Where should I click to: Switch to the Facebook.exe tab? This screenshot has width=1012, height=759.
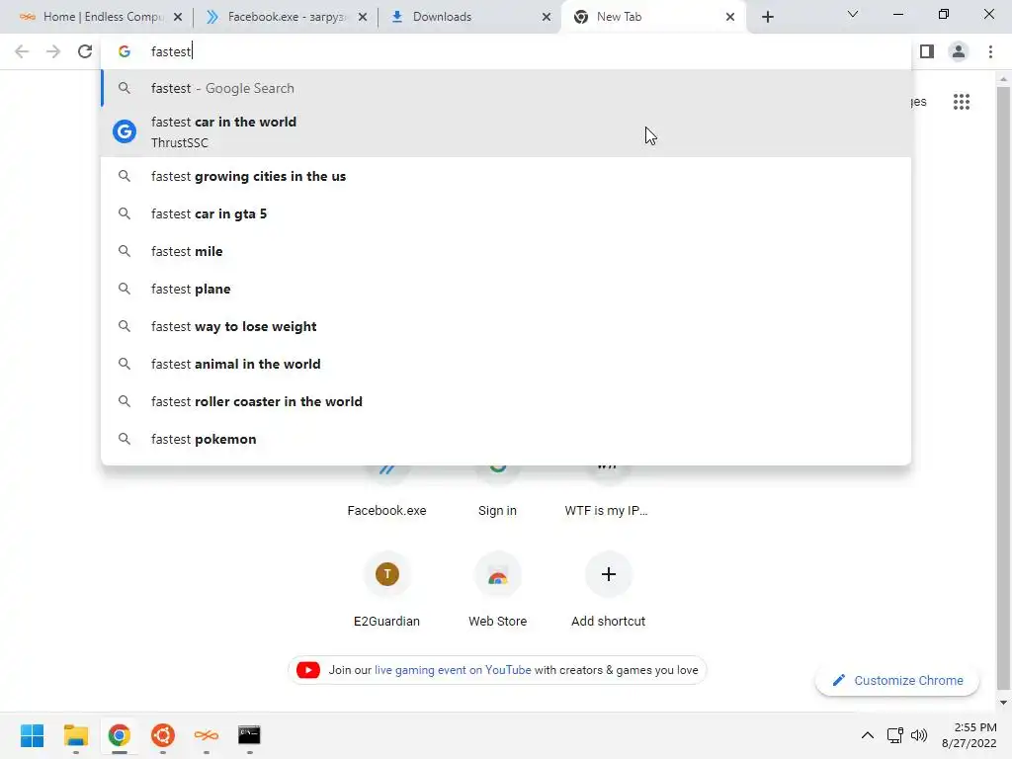[x=284, y=17]
